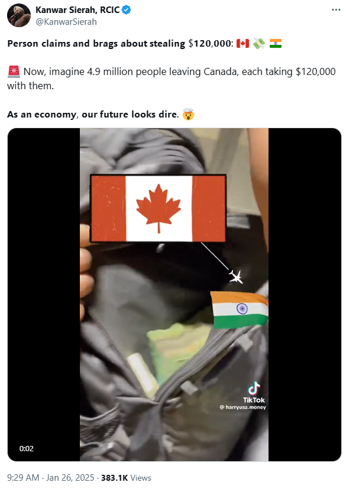The image size is (346, 489).
Task: Open the three-dot more options menu
Action: pos(336,10)
